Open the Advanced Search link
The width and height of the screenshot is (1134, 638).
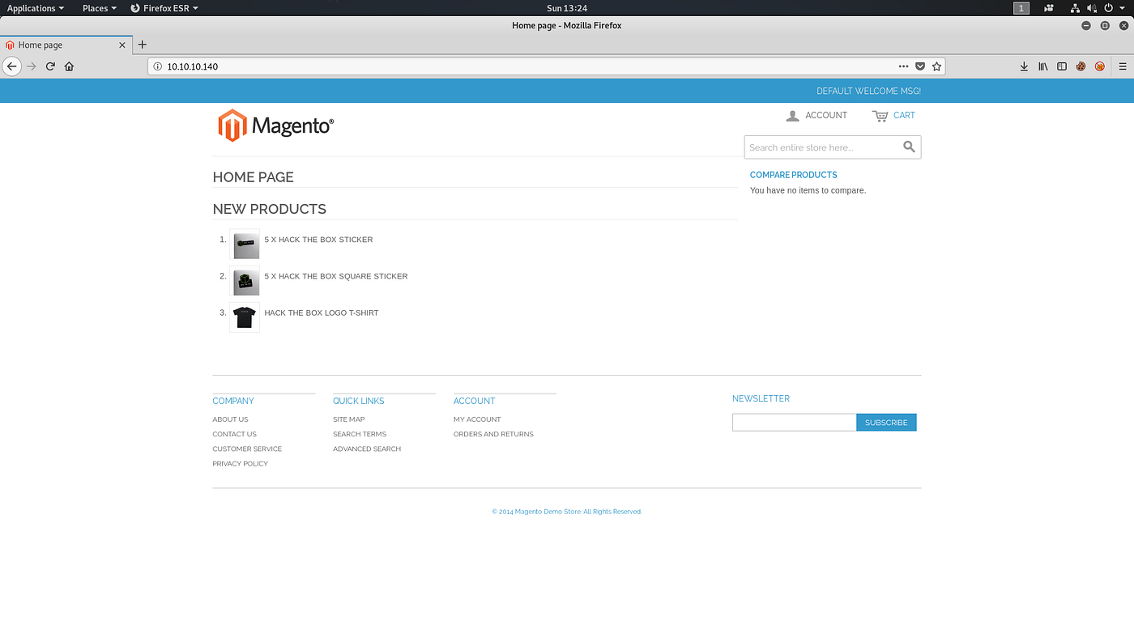(x=367, y=449)
